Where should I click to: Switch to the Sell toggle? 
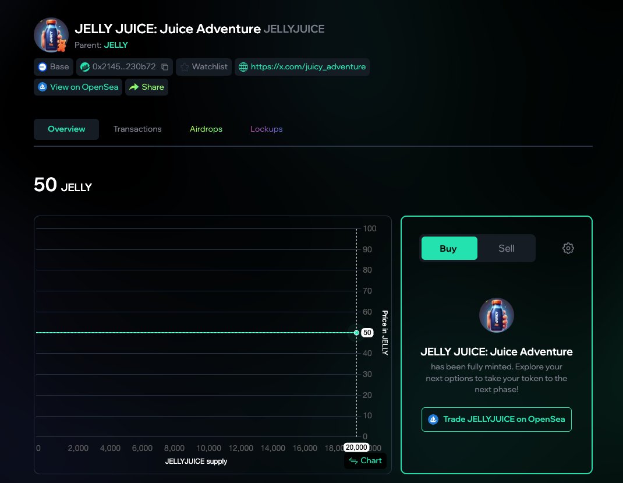[506, 248]
